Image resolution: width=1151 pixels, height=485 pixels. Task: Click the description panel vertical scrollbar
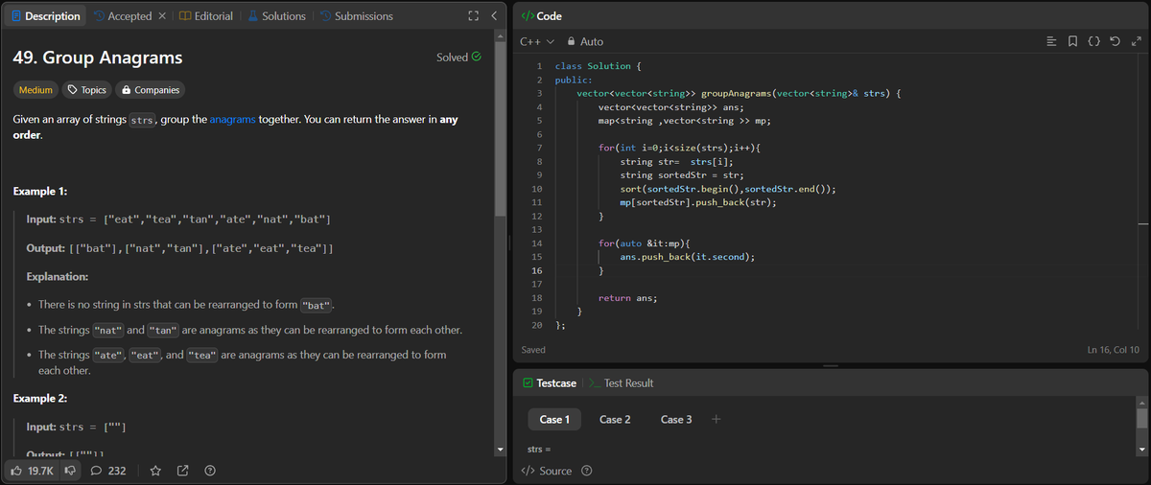pos(500,129)
